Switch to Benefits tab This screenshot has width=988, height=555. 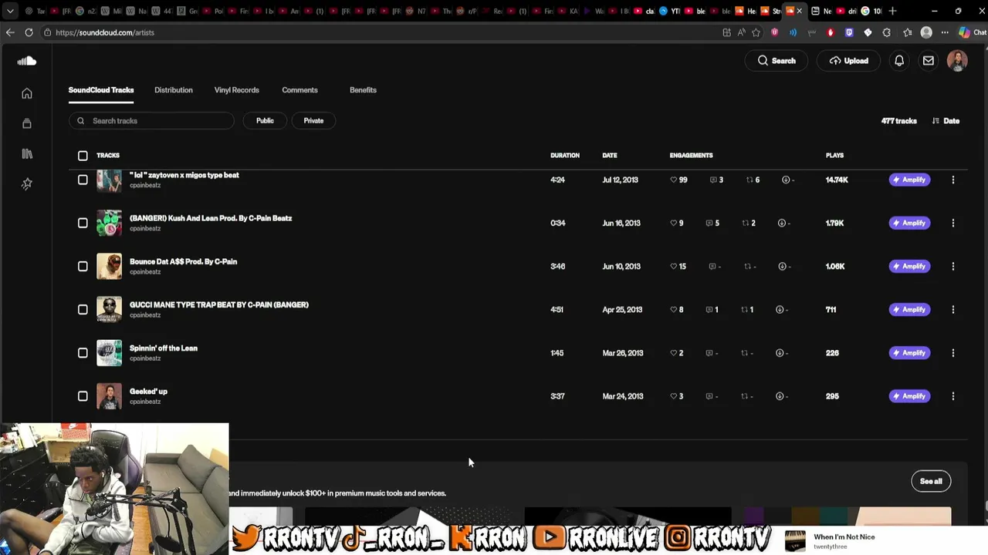(363, 90)
